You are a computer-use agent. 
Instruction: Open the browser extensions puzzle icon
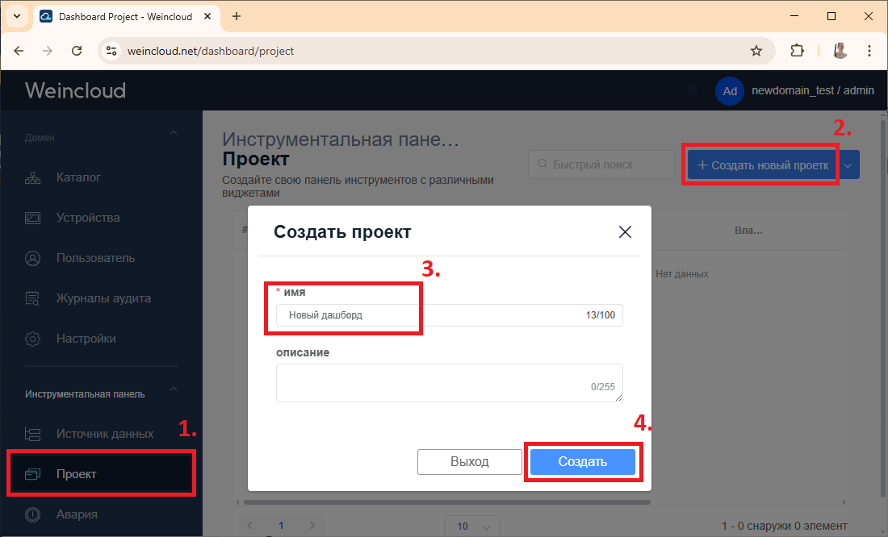(x=797, y=51)
